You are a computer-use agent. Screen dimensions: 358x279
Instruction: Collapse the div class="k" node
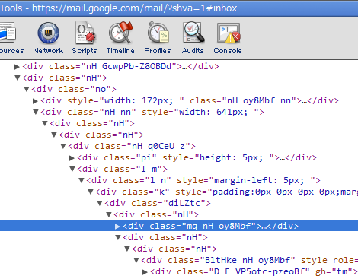(91, 192)
